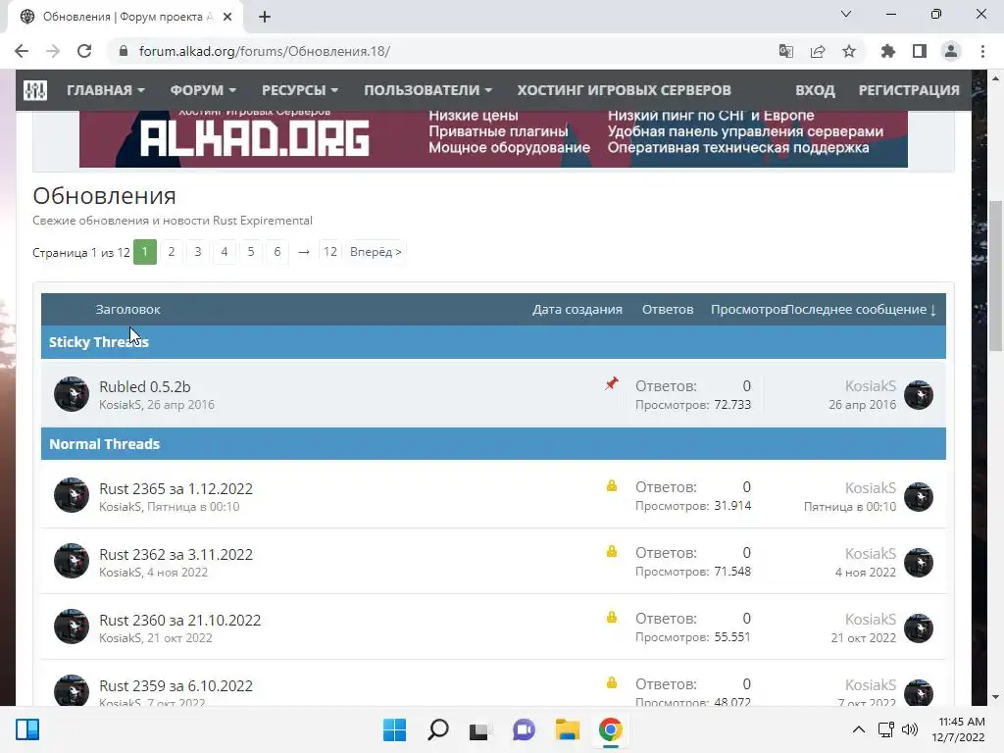Expand the ПОЛЬЗОВАТЕЛИ dropdown menu
Viewport: 1004px width, 753px height.
427,90
